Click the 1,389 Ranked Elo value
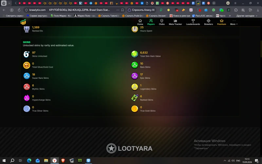The width and height of the screenshot is (262, 164). [x=36, y=27]
